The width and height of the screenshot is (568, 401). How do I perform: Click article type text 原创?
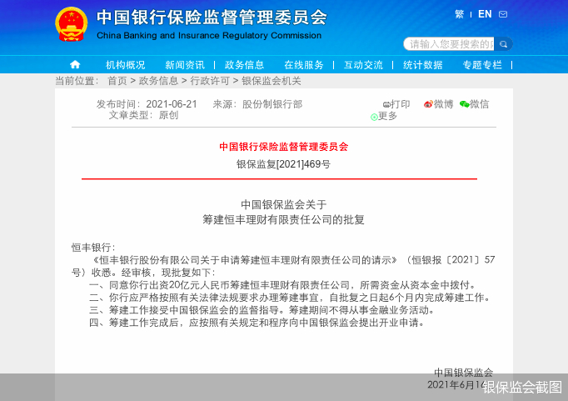[x=168, y=115]
